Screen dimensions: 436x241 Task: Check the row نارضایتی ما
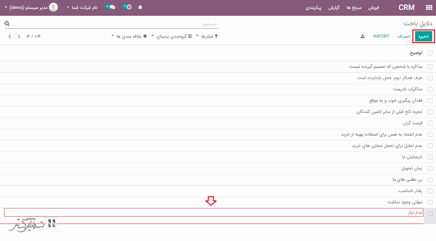pos(430,157)
